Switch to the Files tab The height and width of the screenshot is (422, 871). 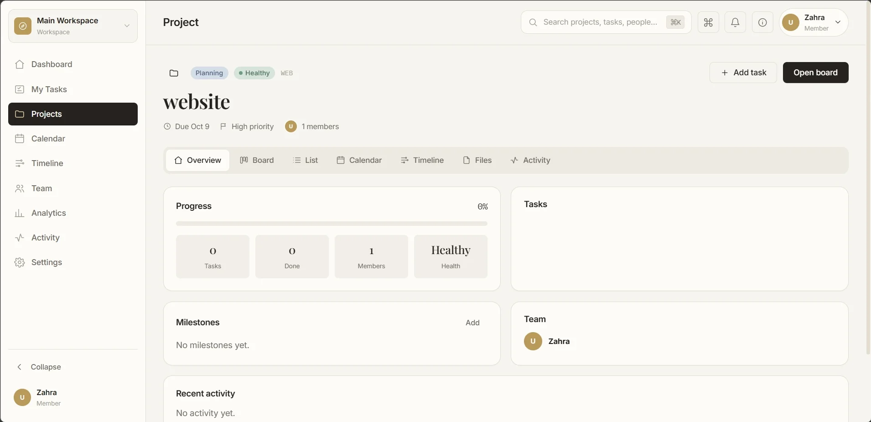click(x=477, y=160)
